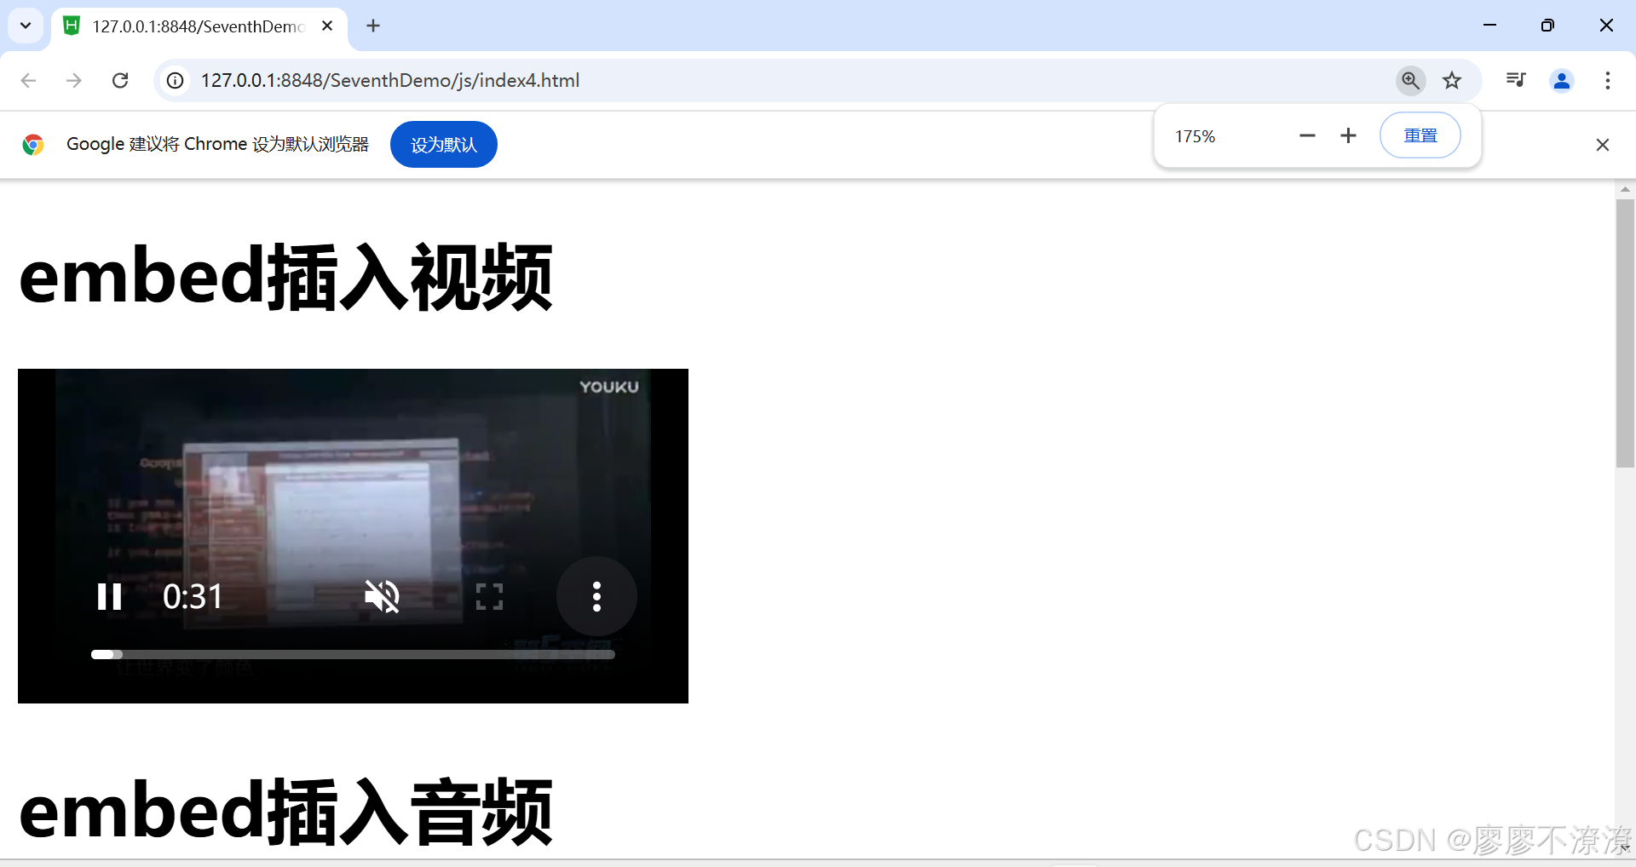Image resolution: width=1636 pixels, height=867 pixels.
Task: Expand the tab search dropdown arrow
Action: click(x=26, y=26)
